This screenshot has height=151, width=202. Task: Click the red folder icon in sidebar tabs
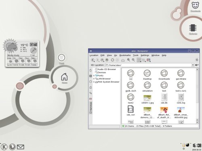point(90,99)
